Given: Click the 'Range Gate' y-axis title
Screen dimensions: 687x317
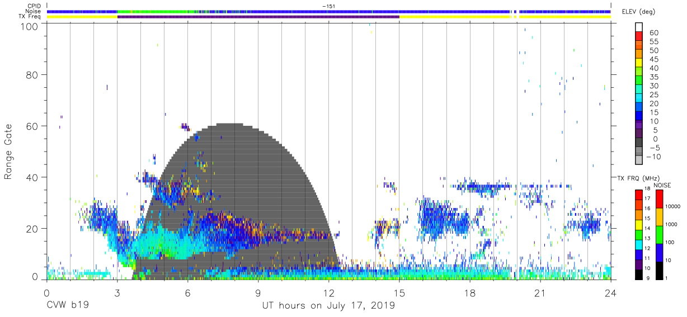Looking at the screenshot, I should point(8,152).
